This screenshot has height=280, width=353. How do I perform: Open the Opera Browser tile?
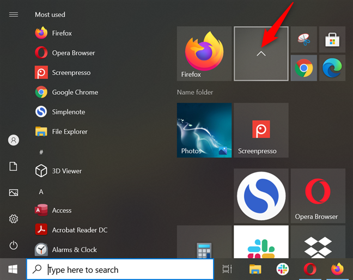318,196
